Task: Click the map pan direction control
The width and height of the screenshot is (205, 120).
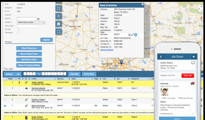Action: tap(201, 9)
